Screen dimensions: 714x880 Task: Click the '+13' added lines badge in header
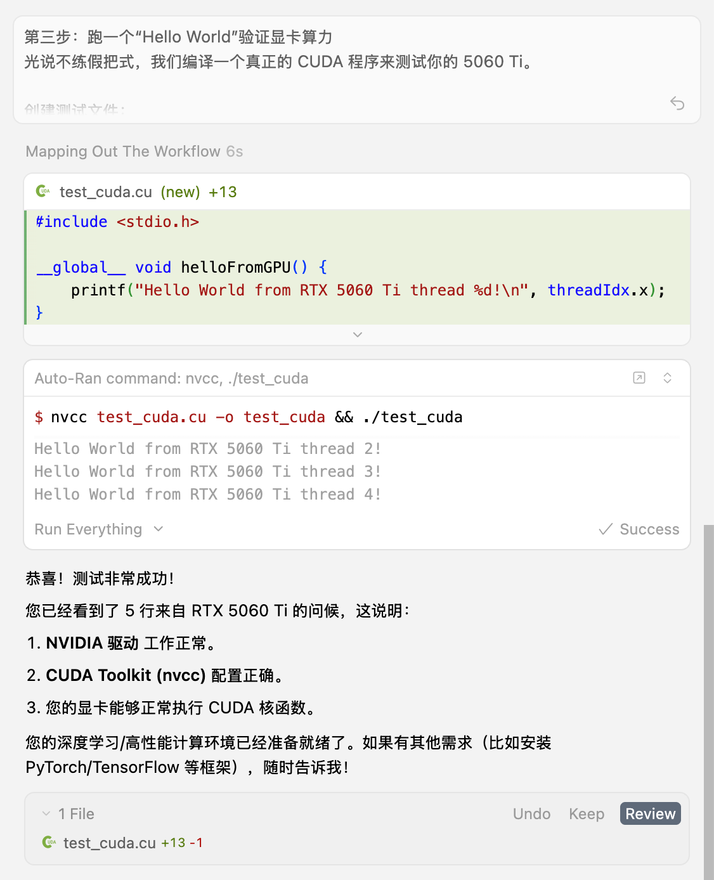coord(223,192)
